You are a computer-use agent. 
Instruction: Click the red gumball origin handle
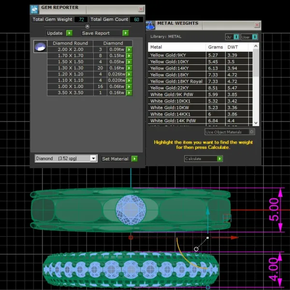tap(131, 237)
